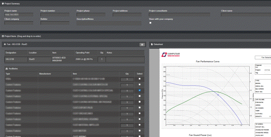Viewport: 271px width, 137px height.
Task: Click the Operating Point text 2500 L/s @ 200 Pa
Action: 84,59
